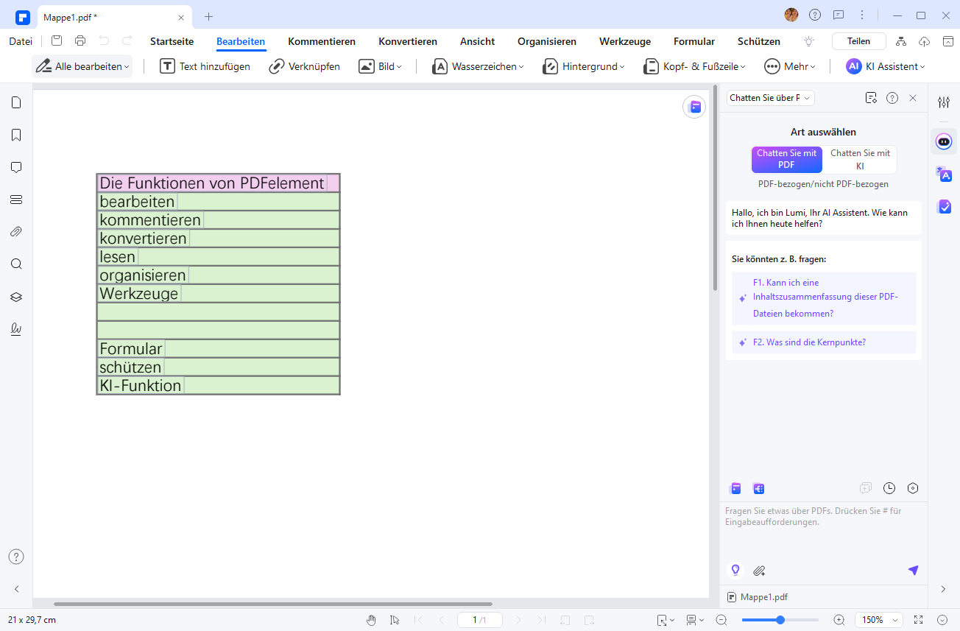The width and height of the screenshot is (960, 631).
Task: Open the search panel in left sidebar
Action: 16,264
